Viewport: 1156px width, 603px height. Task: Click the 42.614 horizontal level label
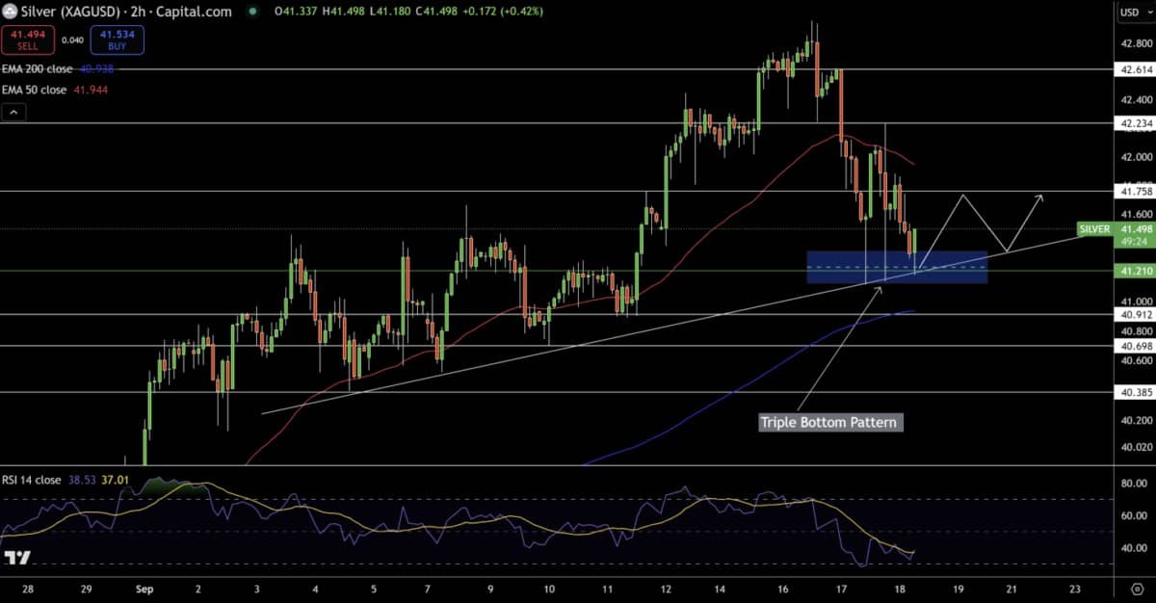(x=1131, y=69)
